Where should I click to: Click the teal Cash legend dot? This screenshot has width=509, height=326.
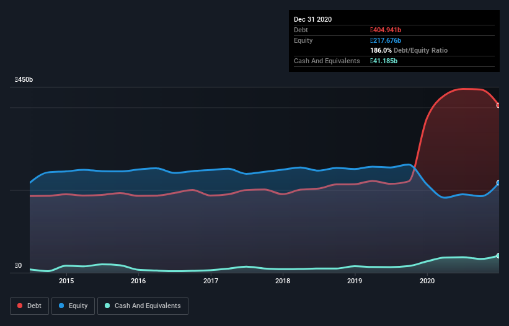pyautogui.click(x=107, y=306)
